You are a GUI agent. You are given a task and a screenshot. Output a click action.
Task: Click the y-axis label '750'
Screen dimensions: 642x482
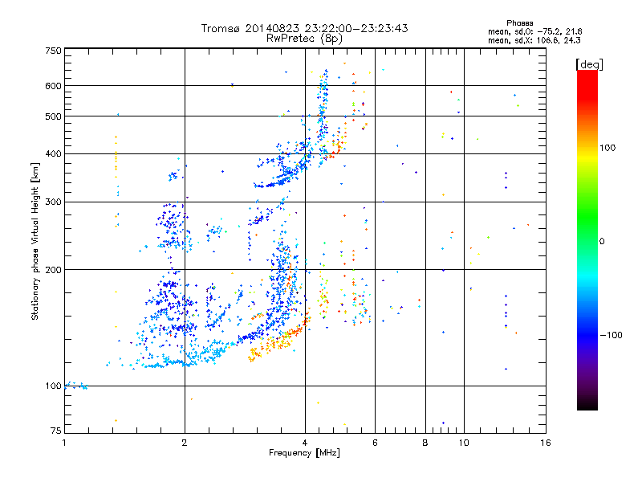[x=53, y=51]
